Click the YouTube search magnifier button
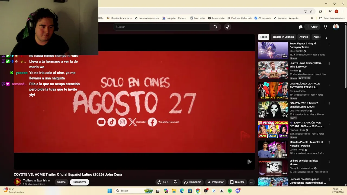This screenshot has height=195, width=347. [215, 27]
